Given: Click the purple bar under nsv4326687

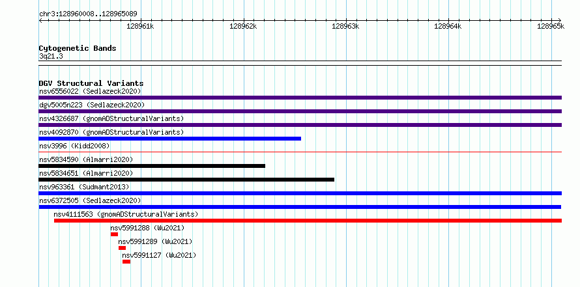Looking at the screenshot, I should (x=300, y=125).
